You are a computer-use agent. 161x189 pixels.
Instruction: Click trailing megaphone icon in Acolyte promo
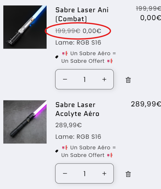point(110,155)
